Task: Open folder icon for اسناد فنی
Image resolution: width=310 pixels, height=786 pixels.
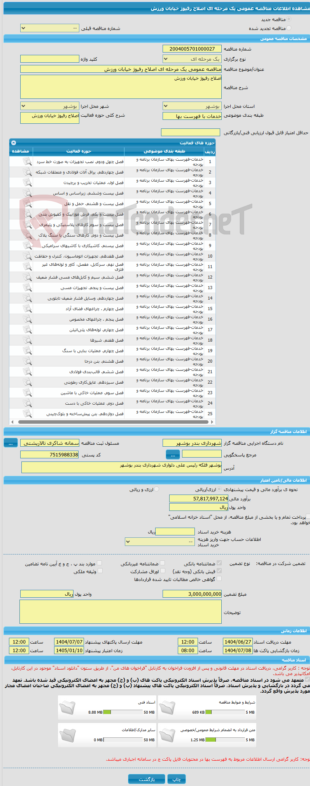Action: [67, 708]
